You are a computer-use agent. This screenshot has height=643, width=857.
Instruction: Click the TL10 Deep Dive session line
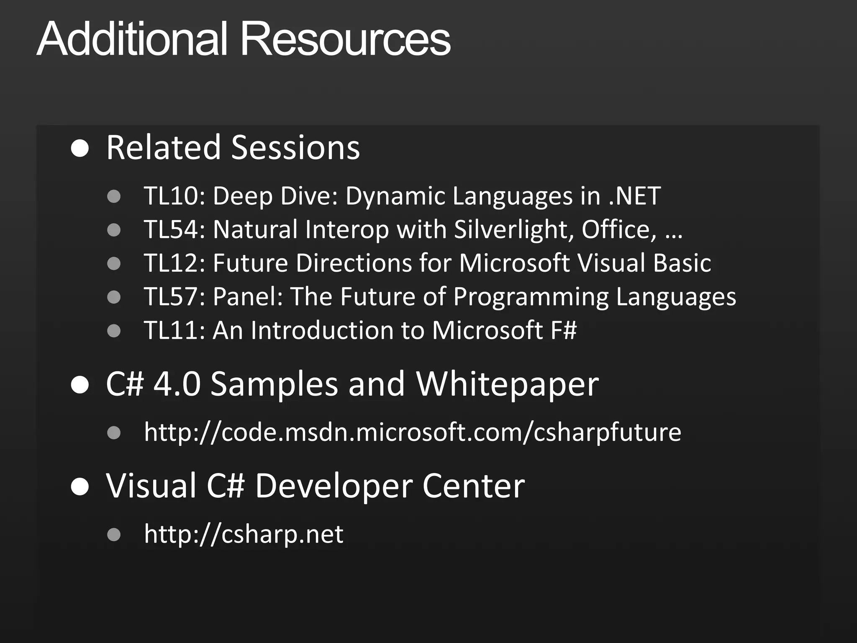point(402,196)
